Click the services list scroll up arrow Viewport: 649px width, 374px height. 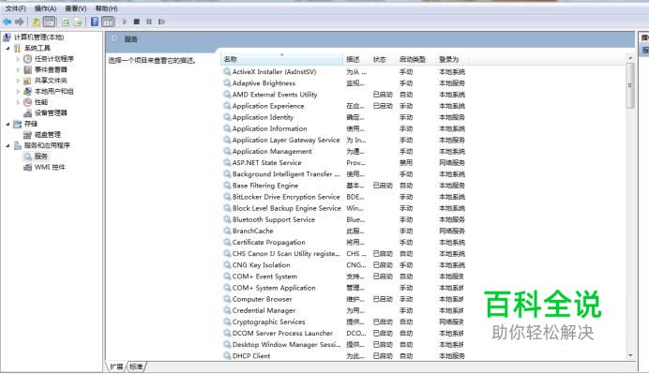(x=630, y=58)
